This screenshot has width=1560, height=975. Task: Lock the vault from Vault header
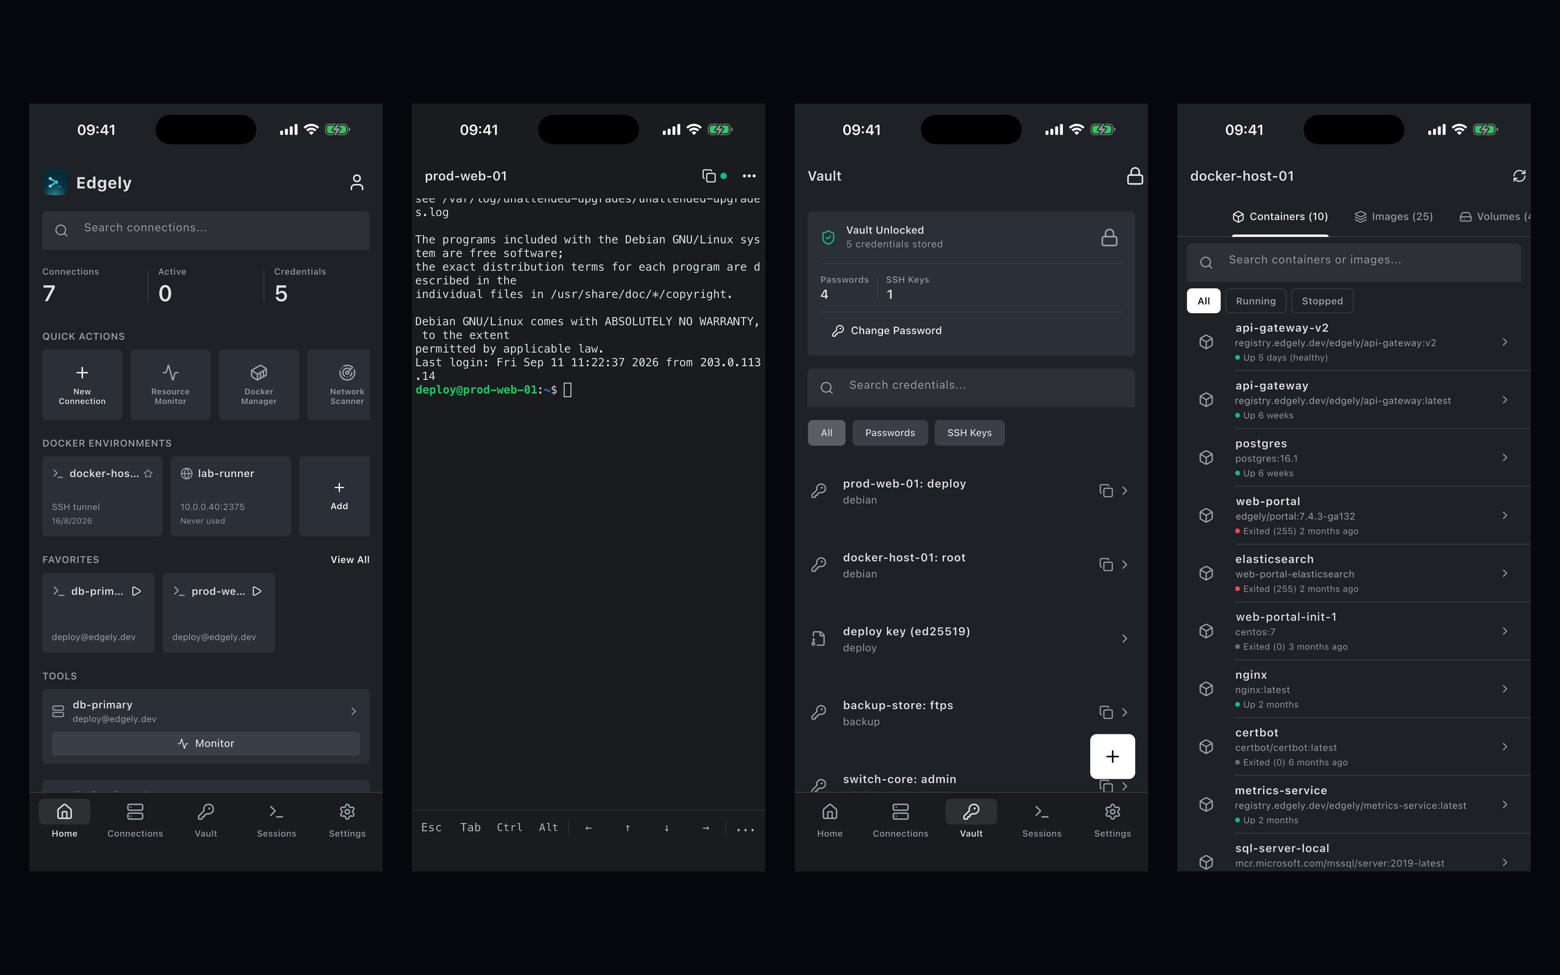click(x=1135, y=176)
